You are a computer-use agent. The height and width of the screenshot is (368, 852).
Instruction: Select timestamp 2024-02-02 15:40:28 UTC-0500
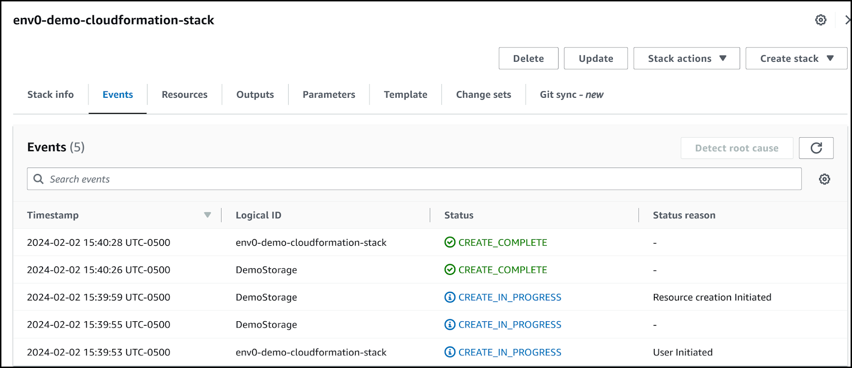coord(99,242)
